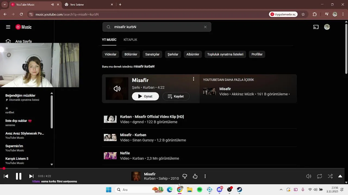Click the search input field
The image size is (348, 195).
tap(157, 27)
